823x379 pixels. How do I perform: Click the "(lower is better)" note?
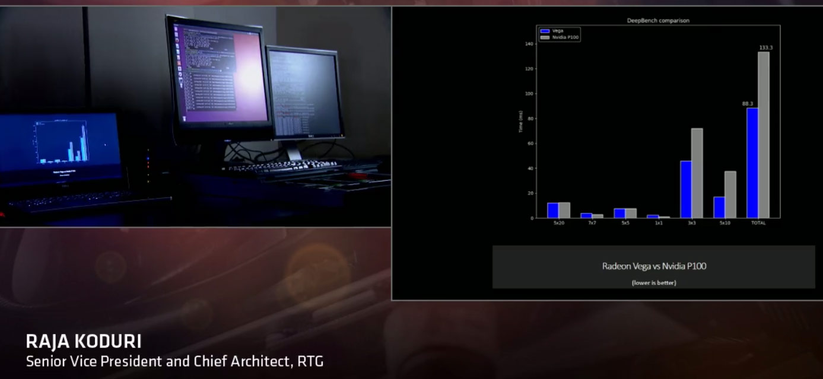654,283
